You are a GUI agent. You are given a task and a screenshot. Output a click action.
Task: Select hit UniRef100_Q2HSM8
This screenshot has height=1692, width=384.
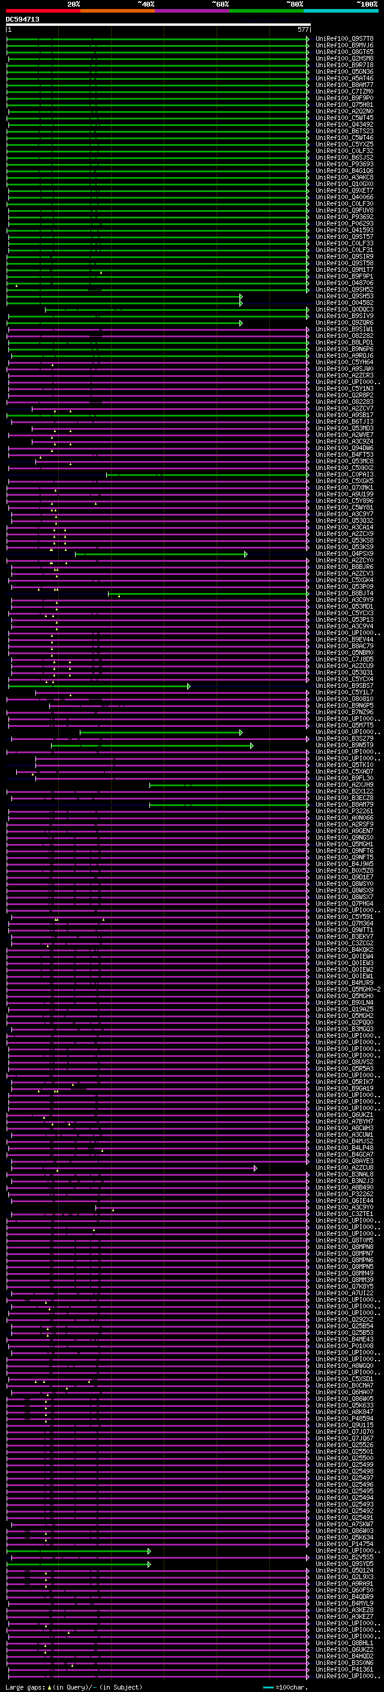pos(344,58)
